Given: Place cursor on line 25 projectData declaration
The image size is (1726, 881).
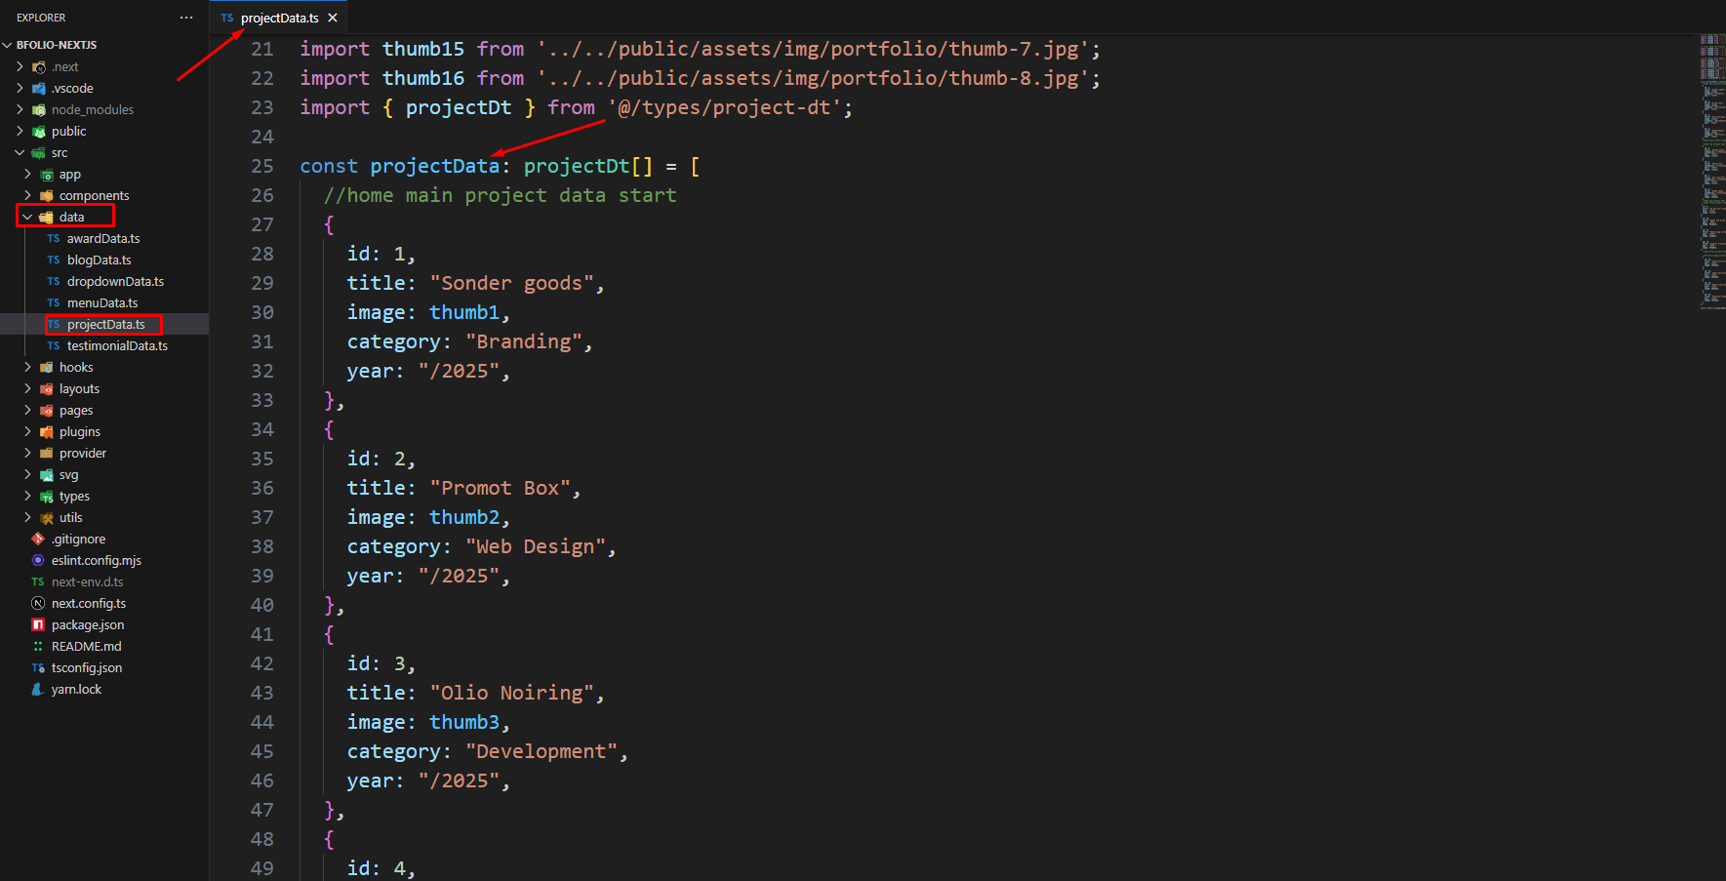Looking at the screenshot, I should [x=434, y=167].
